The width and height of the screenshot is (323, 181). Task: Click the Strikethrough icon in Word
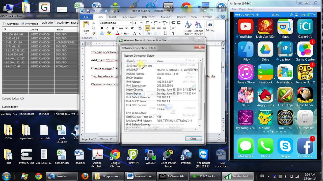coord(121,28)
